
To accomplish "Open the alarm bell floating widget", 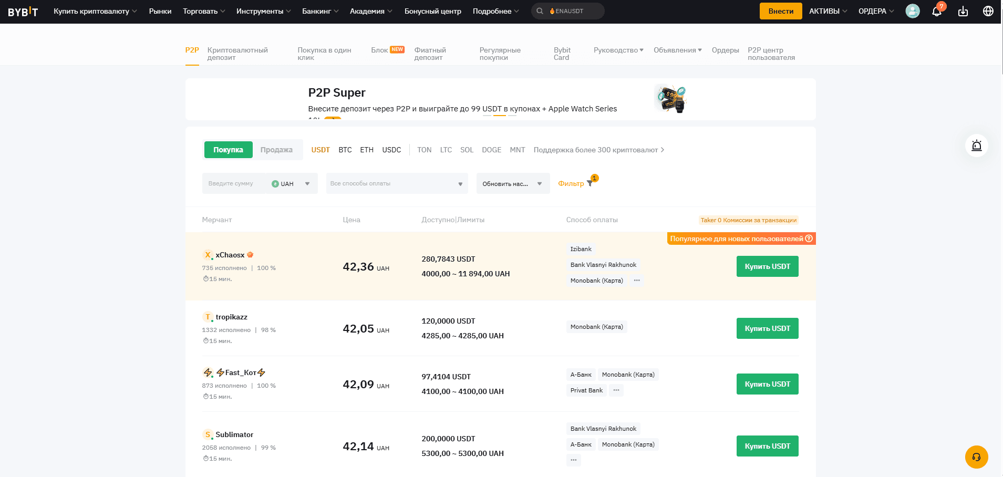I will (x=977, y=146).
